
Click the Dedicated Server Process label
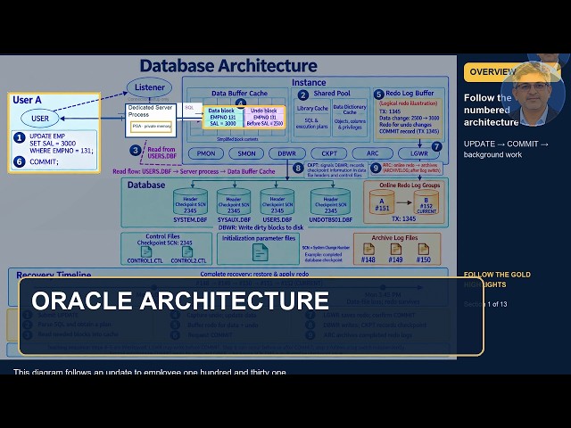[150, 111]
